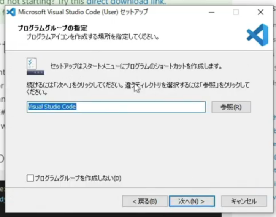Click the プログラムグループを作成しない(D) label text

coord(78,178)
